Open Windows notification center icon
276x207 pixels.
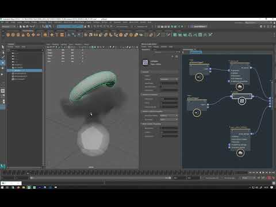[272, 187]
